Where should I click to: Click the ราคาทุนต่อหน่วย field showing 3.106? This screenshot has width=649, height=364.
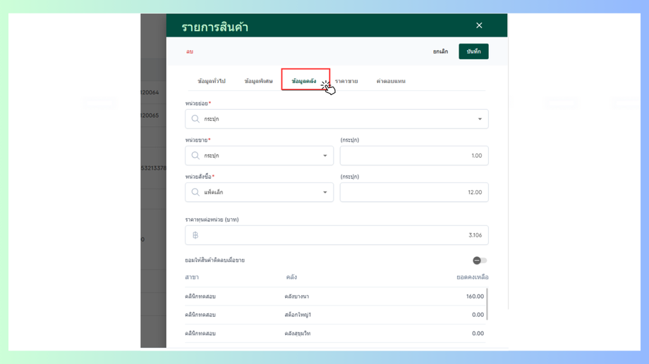(336, 235)
